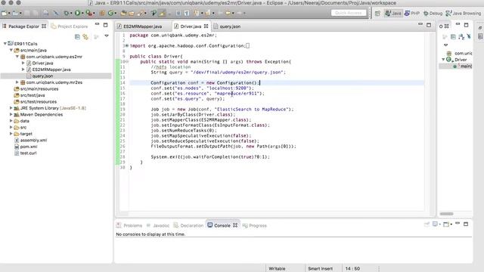Collapse All in Package Explorer

(x=77, y=37)
